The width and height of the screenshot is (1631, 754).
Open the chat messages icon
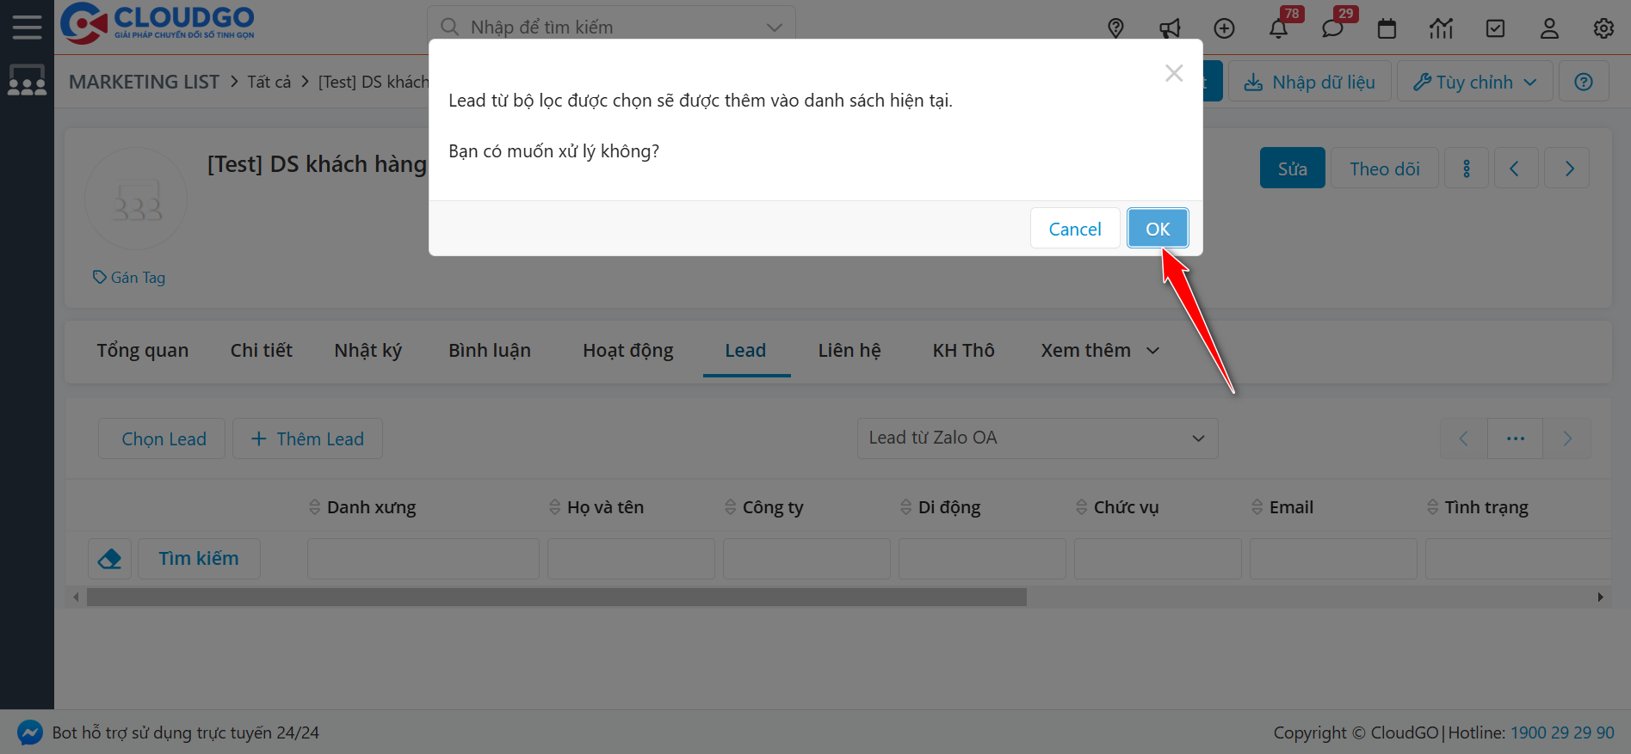(1332, 29)
